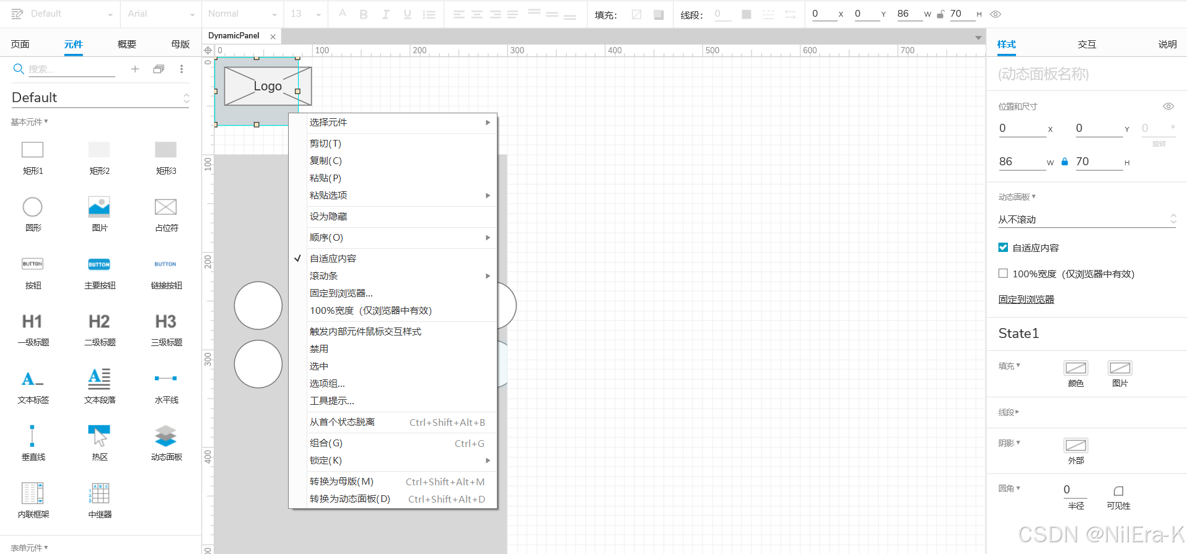Image resolution: width=1187 pixels, height=554 pixels.
Task: Toggle bold text formatting in toolbar
Action: pyautogui.click(x=364, y=14)
